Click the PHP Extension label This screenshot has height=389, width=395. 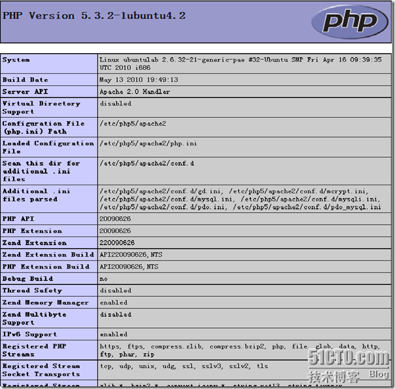point(32,231)
